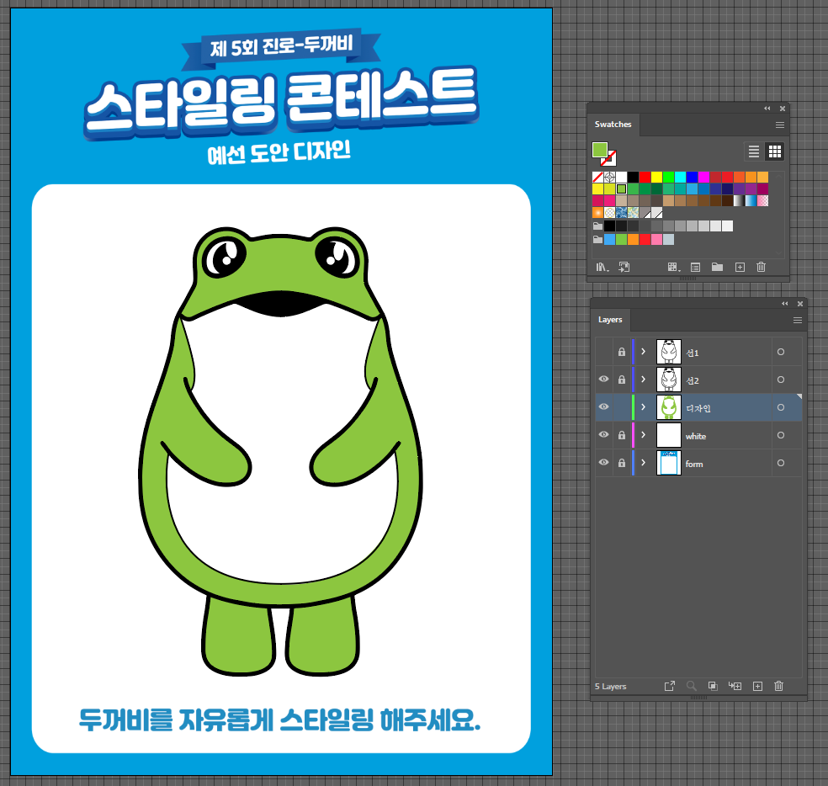Click Delete Selection trash icon in Layers

pyautogui.click(x=779, y=686)
